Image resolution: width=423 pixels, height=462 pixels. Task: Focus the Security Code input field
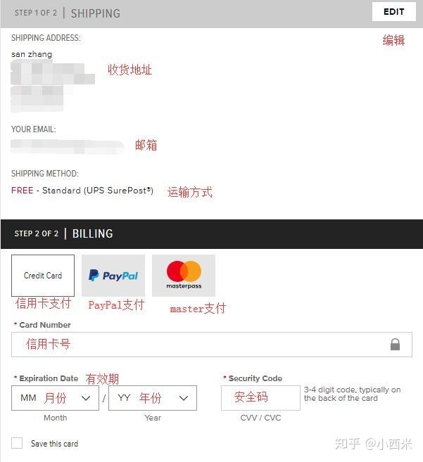(x=260, y=398)
